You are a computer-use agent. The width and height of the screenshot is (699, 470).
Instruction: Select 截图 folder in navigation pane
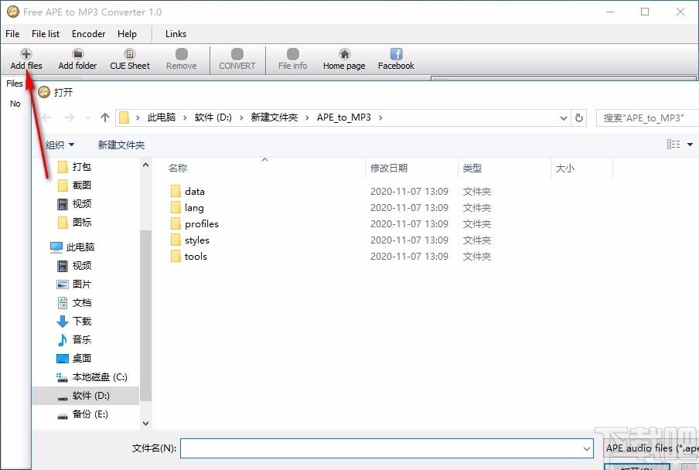click(74, 185)
